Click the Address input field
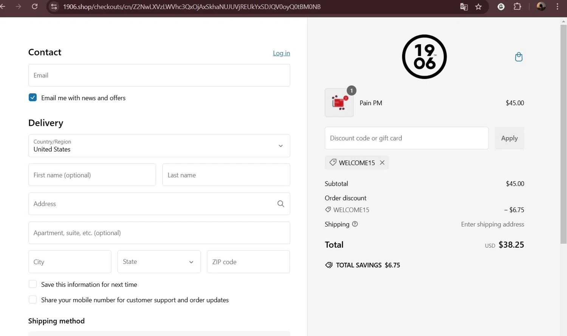This screenshot has height=336, width=567. [159, 204]
